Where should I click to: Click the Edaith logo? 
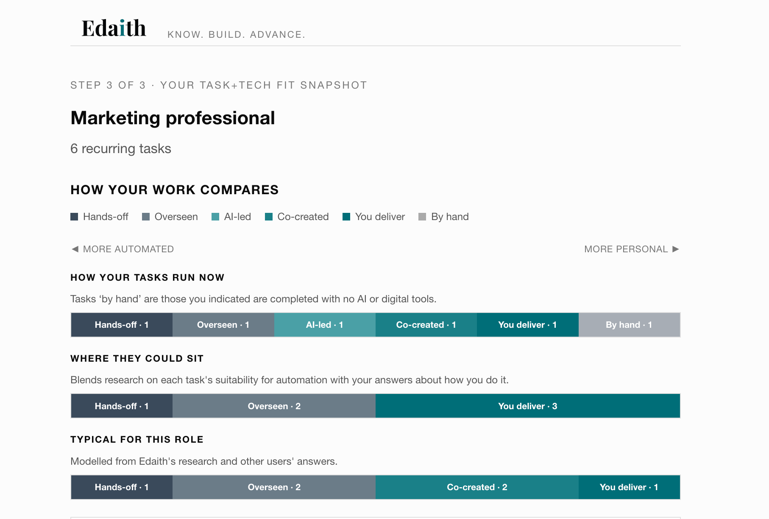[x=114, y=28]
